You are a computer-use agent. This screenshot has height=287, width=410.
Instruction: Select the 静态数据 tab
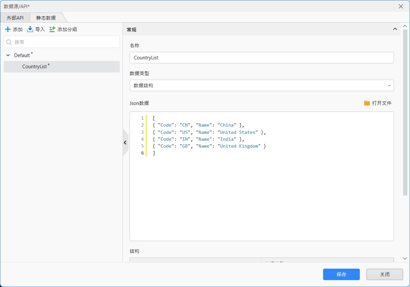pyautogui.click(x=46, y=18)
